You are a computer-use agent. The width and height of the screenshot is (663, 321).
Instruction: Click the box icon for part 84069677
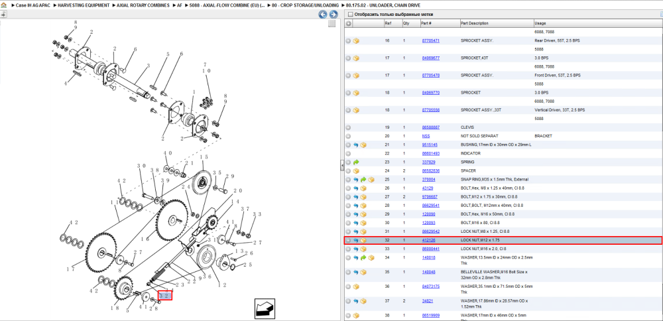[x=356, y=58]
